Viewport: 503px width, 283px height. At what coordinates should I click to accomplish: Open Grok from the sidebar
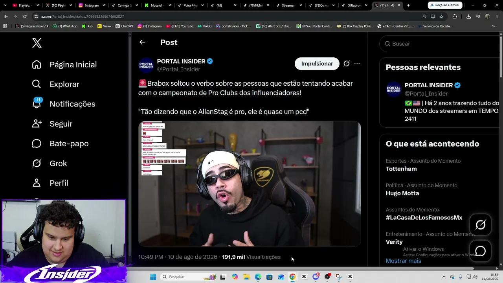49,163
